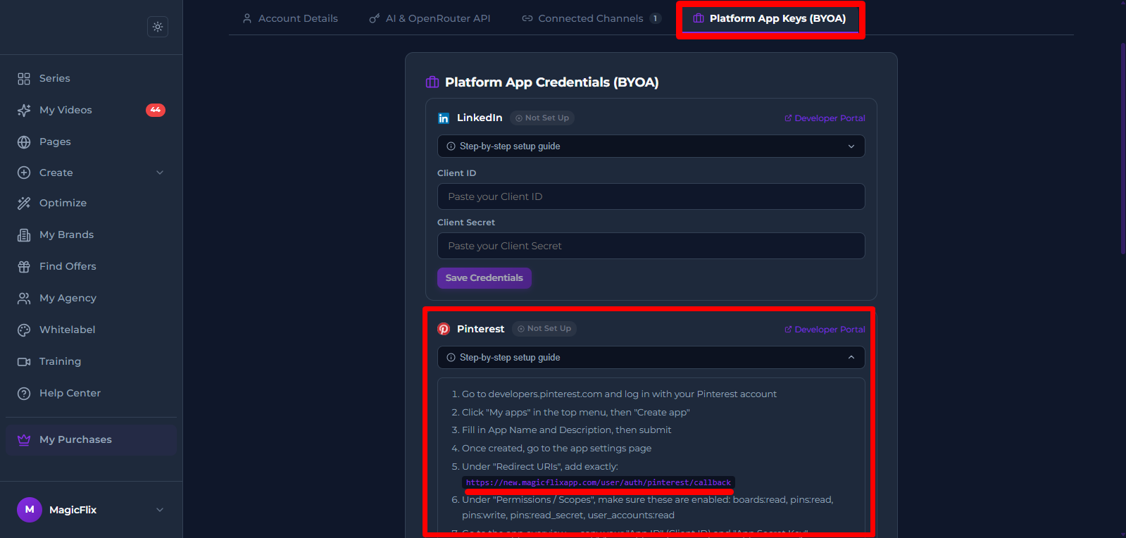The width and height of the screenshot is (1126, 538).
Task: Click the My Purchases crown icon
Action: [x=24, y=439]
